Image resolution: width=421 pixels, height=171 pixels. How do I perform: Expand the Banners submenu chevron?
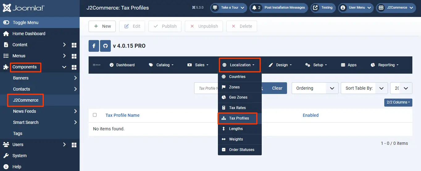point(75,78)
